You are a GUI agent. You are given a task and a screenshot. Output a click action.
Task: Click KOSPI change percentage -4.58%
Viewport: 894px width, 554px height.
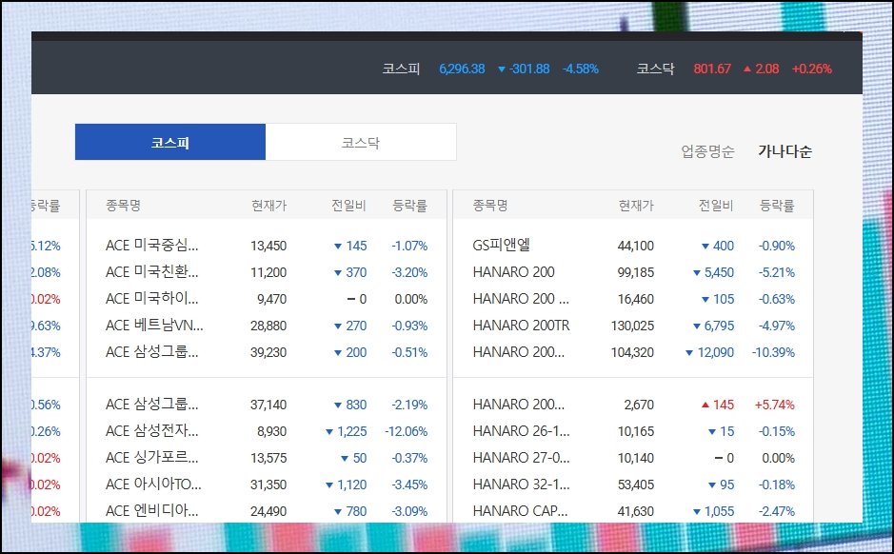tap(581, 69)
